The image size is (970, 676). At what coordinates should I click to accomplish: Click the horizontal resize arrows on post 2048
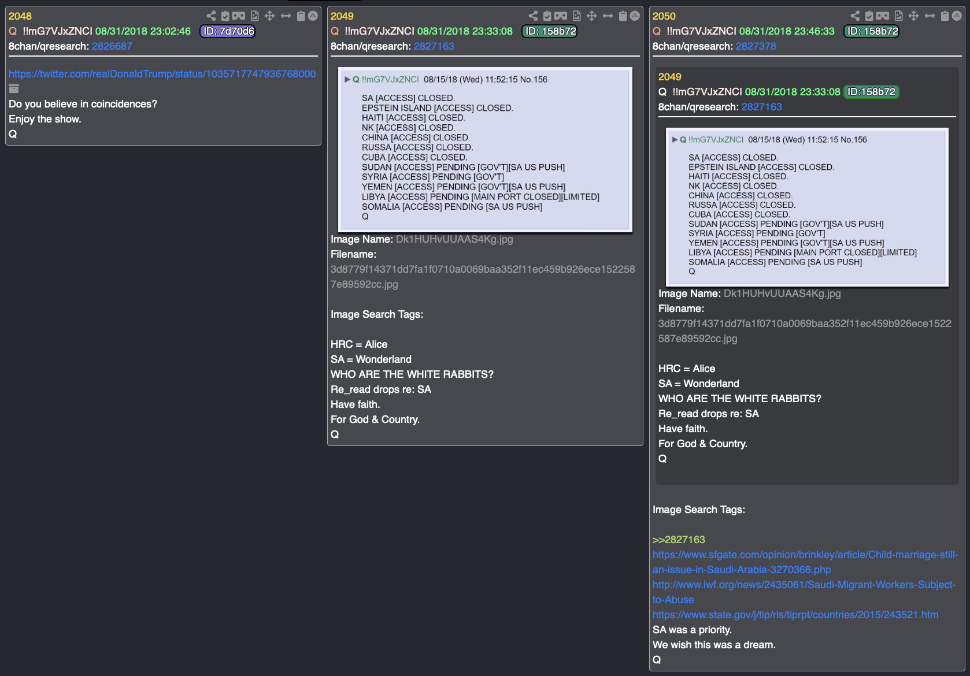[x=286, y=16]
